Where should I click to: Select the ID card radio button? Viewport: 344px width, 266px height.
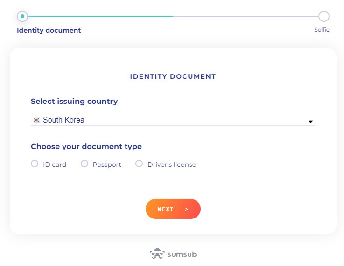pyautogui.click(x=35, y=164)
